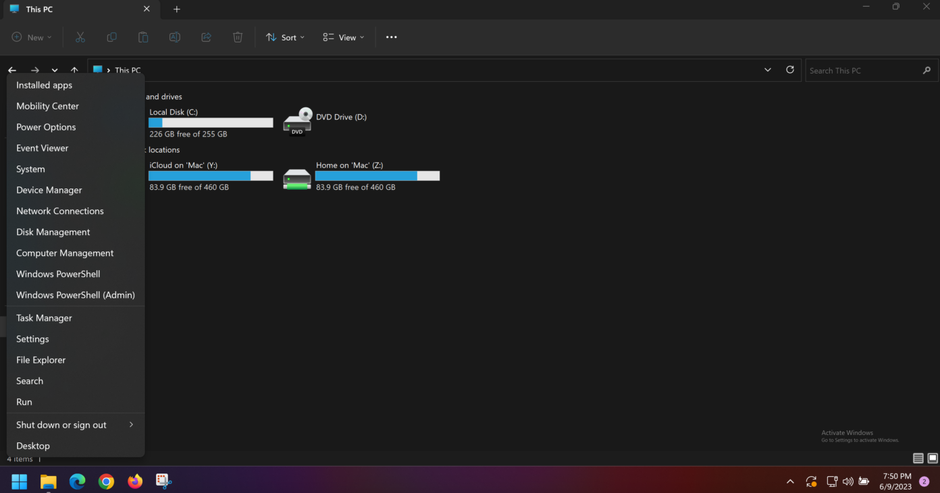Expand the address bar history dropdown

[x=768, y=70]
